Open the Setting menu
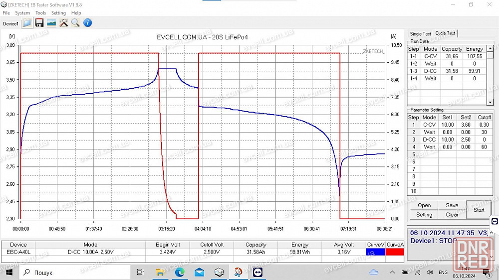This screenshot has width=499, height=280. pos(58,13)
